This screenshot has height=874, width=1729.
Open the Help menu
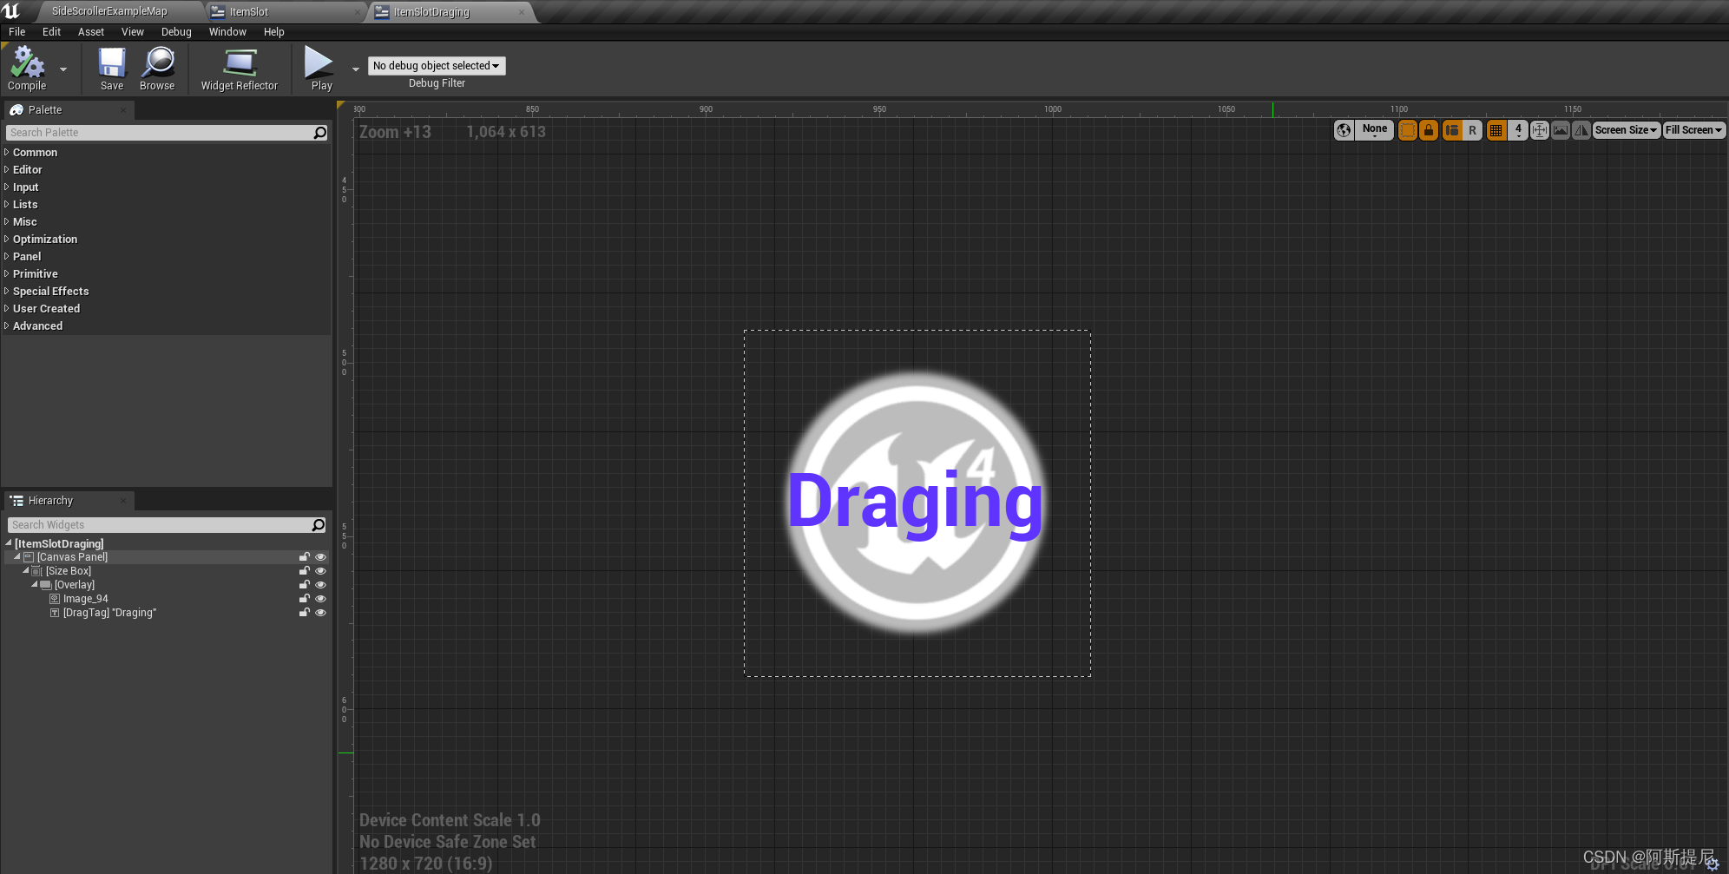(274, 32)
